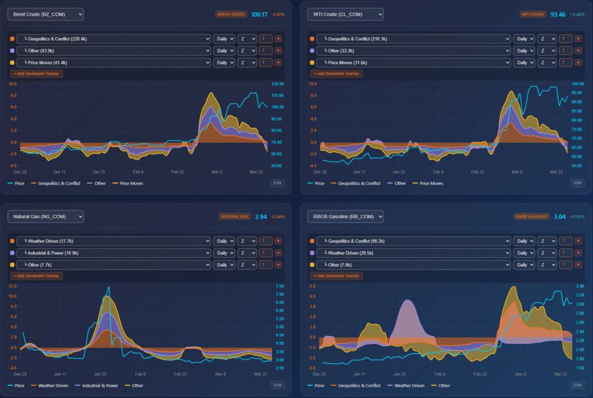Click the window field in Weather Driven (20.5k) row
This screenshot has width=593, height=398.
pos(566,253)
